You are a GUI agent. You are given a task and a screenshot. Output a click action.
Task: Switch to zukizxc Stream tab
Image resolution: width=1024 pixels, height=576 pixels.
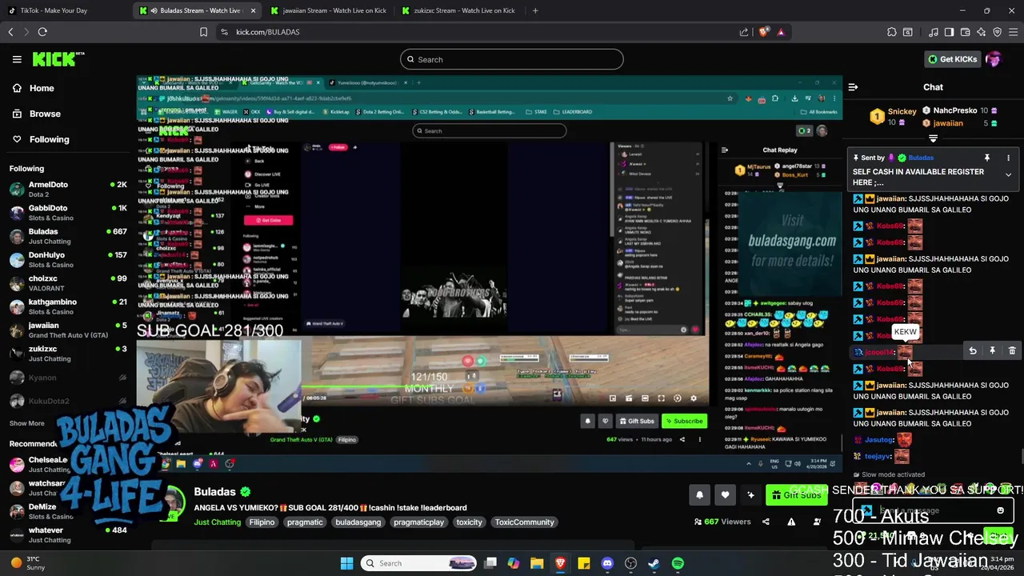coord(458,10)
